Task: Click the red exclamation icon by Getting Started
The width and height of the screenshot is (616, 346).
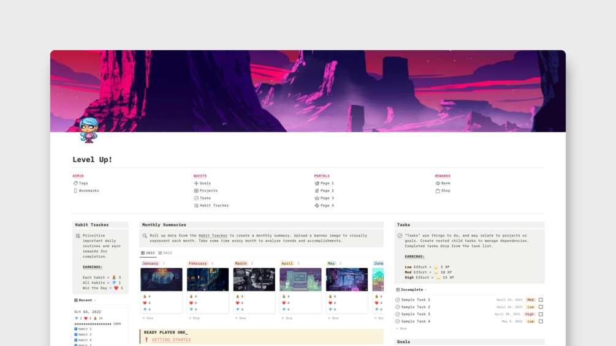Action: (x=146, y=340)
